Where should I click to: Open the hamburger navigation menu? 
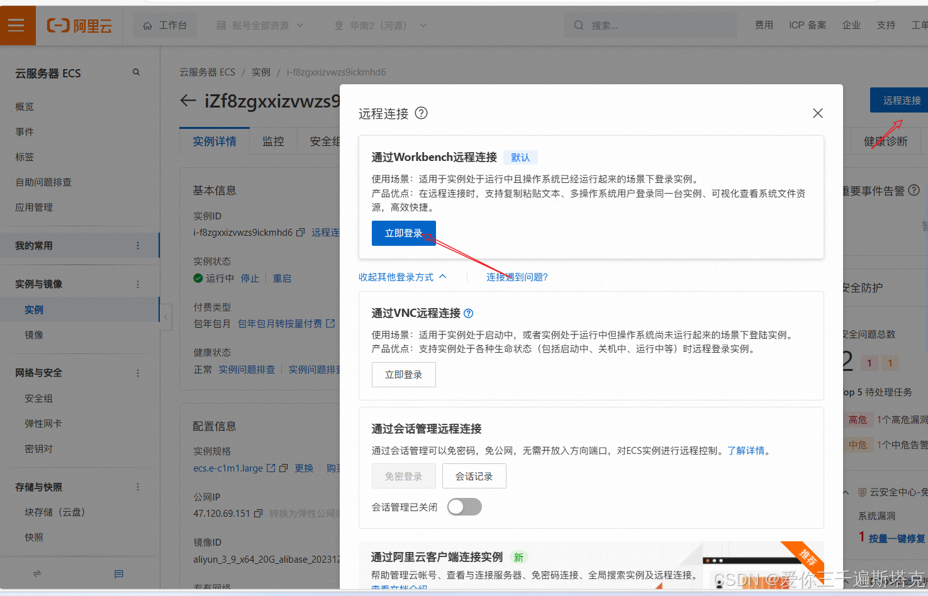point(17,25)
